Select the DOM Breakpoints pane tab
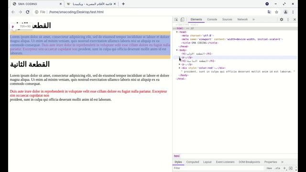 249,162
